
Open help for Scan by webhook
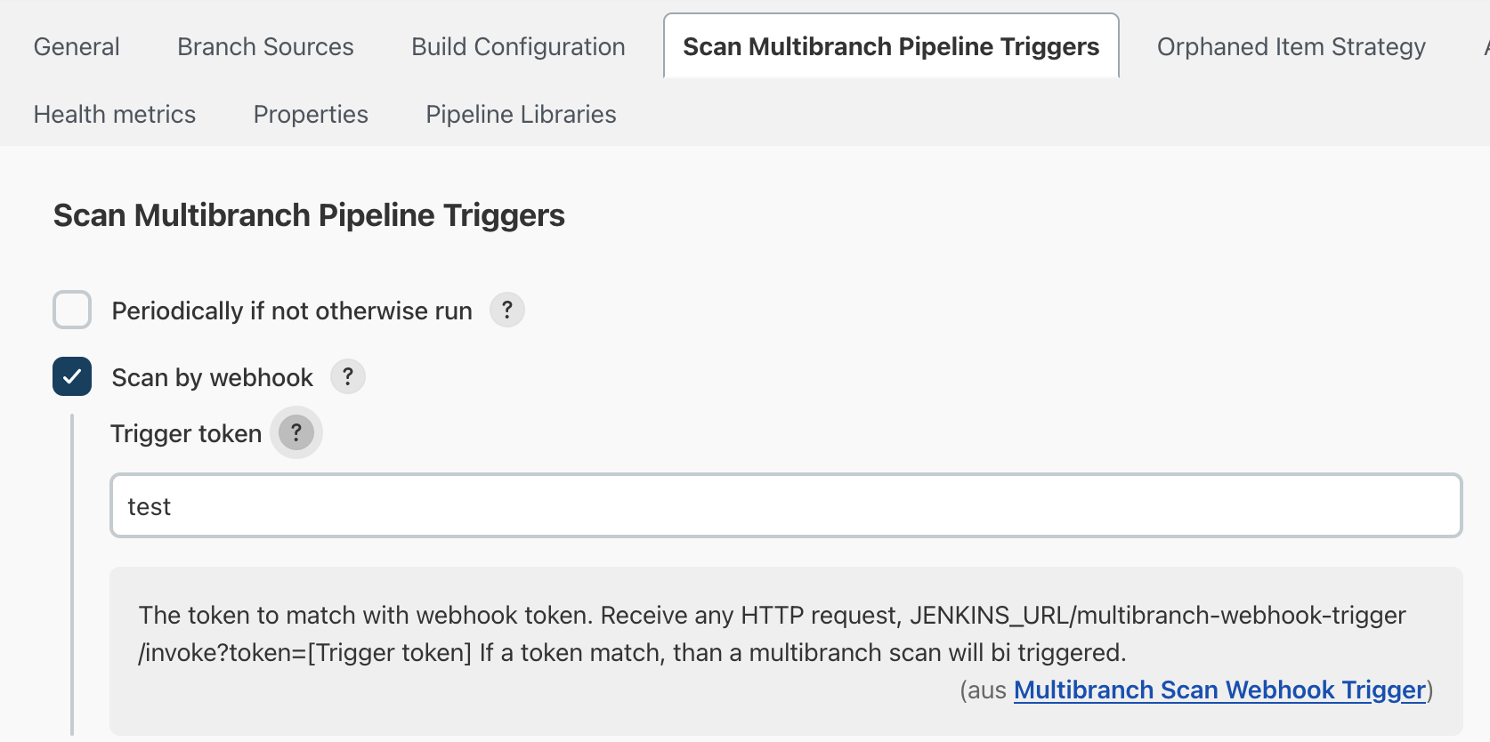pos(347,376)
